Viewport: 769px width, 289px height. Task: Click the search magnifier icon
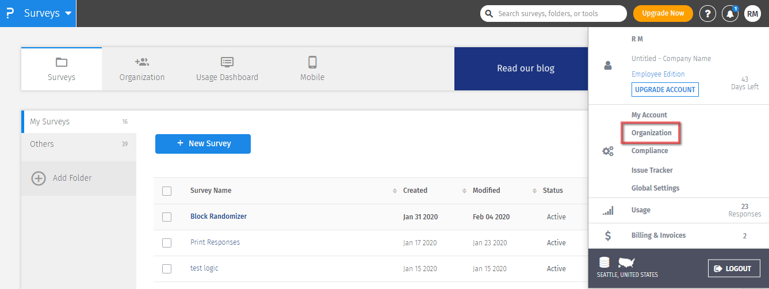point(489,13)
